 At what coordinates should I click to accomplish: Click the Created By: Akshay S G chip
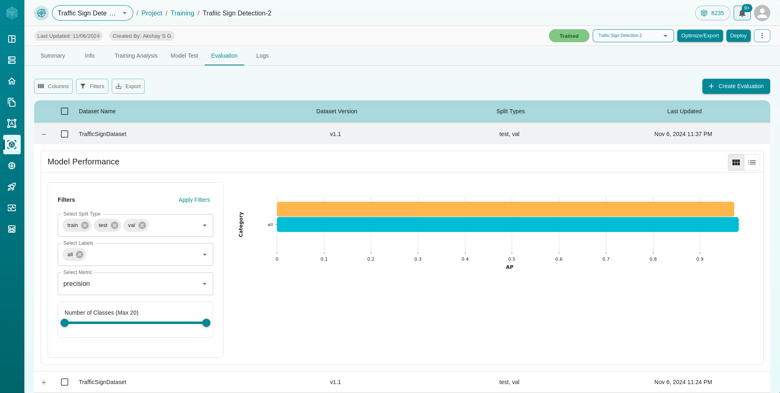pos(142,36)
